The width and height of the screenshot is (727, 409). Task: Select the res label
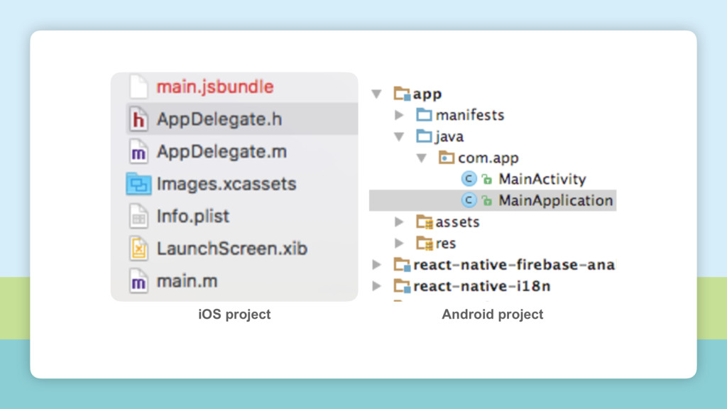[446, 244]
